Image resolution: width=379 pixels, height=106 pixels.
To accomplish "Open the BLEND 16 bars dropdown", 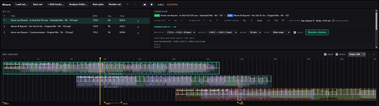I will point(255,32).
